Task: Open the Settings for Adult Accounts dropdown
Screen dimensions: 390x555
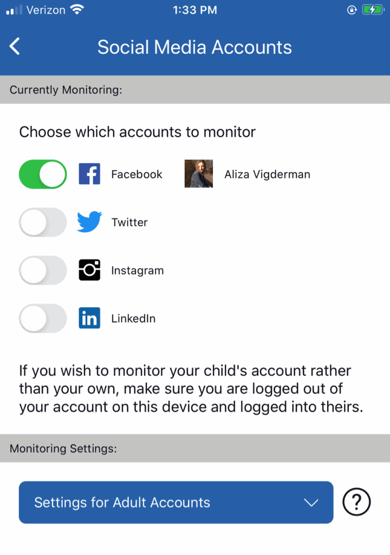Action: 176,502
